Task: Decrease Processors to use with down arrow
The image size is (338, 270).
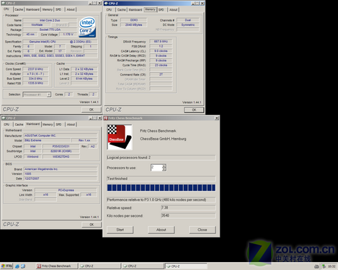Action: (x=164, y=169)
